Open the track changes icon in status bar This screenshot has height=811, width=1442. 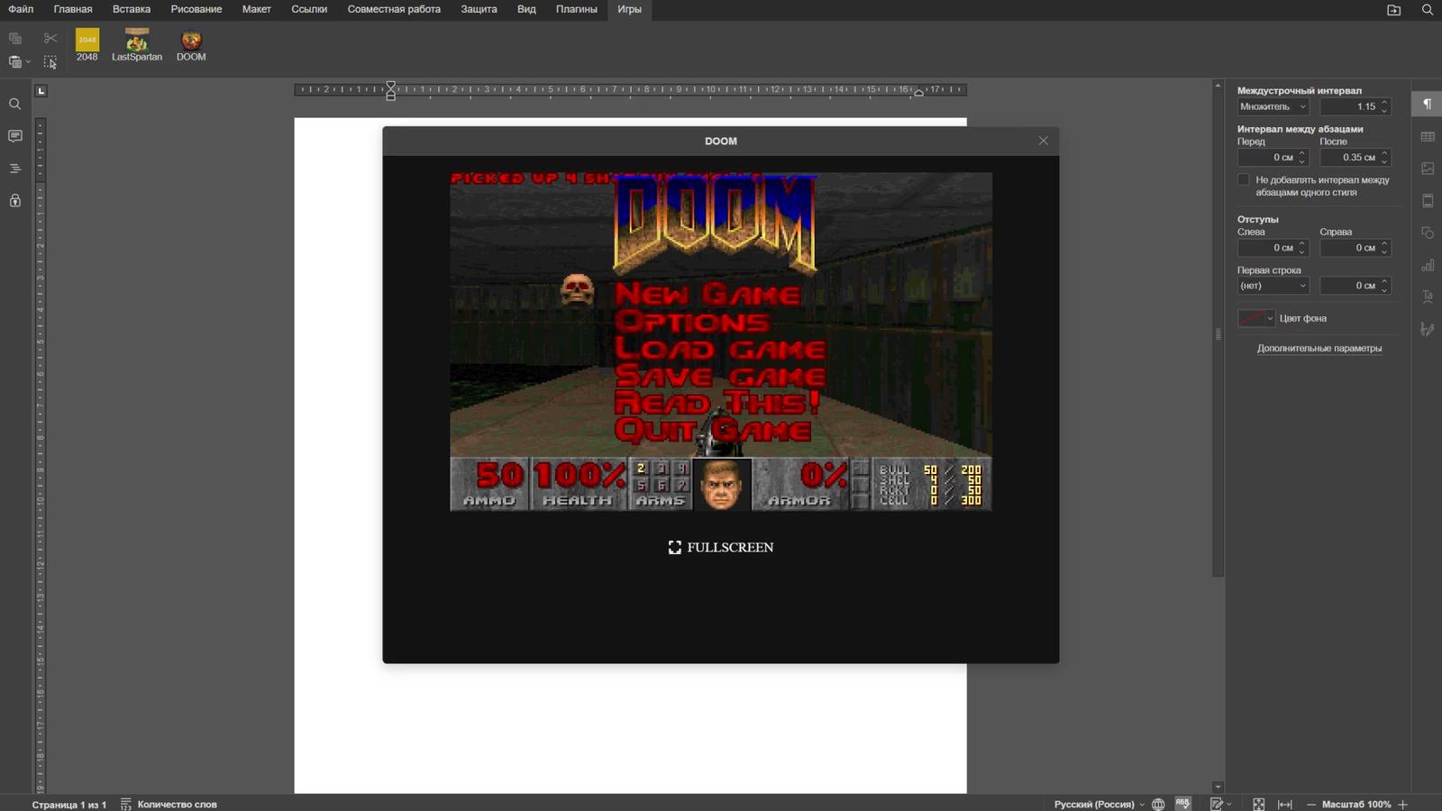1218,804
